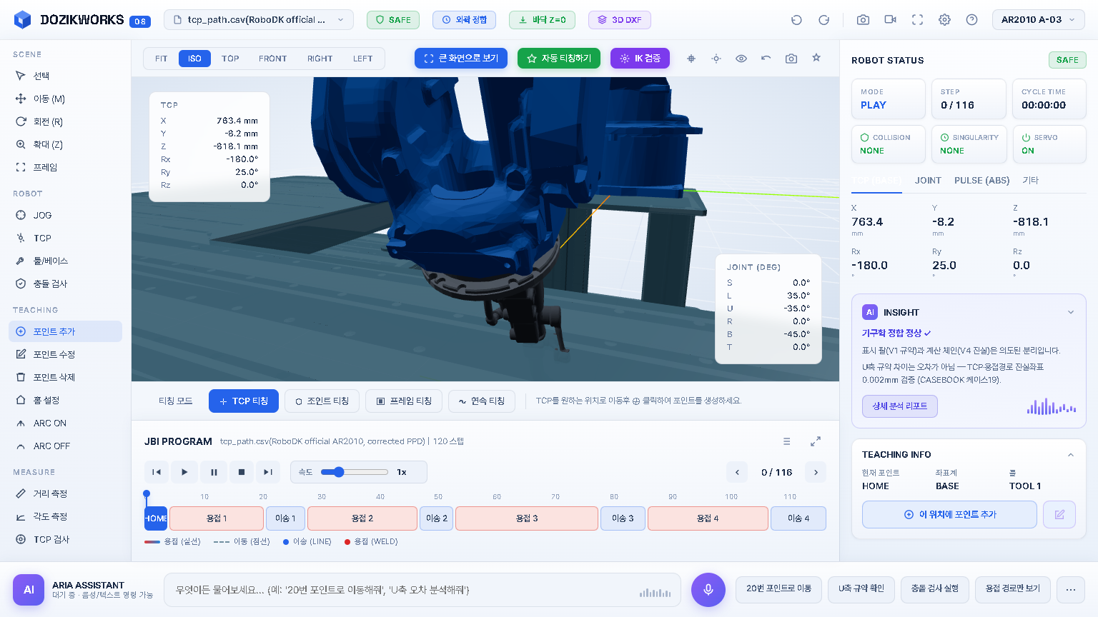Activate the 회전 (R) rotate tool

65,121
